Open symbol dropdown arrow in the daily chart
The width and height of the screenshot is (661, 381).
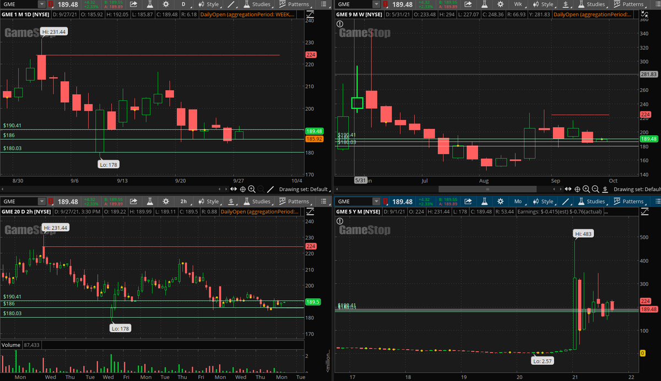tap(42, 4)
